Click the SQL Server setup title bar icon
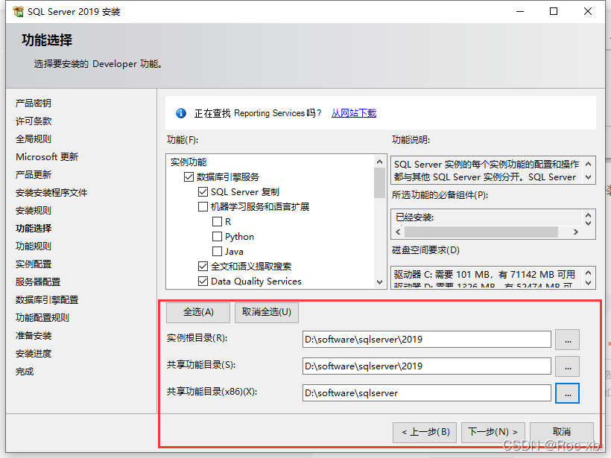 [x=18, y=12]
